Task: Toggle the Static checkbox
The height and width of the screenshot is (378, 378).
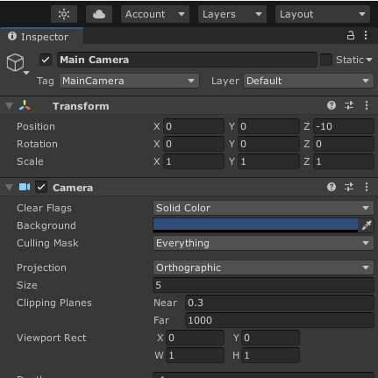Action: 326,60
